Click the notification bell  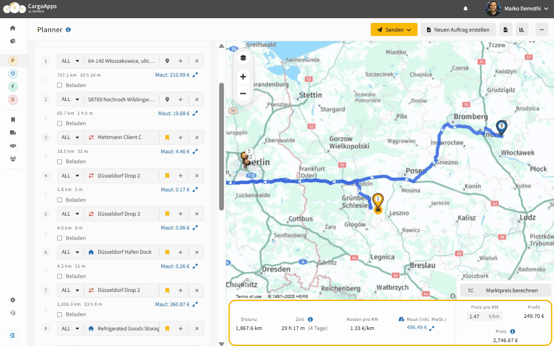[465, 9]
